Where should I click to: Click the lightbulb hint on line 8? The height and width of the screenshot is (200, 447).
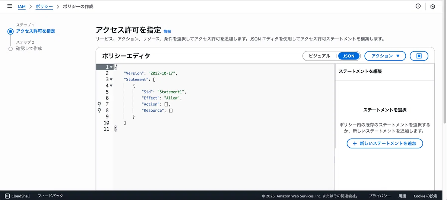(x=99, y=111)
